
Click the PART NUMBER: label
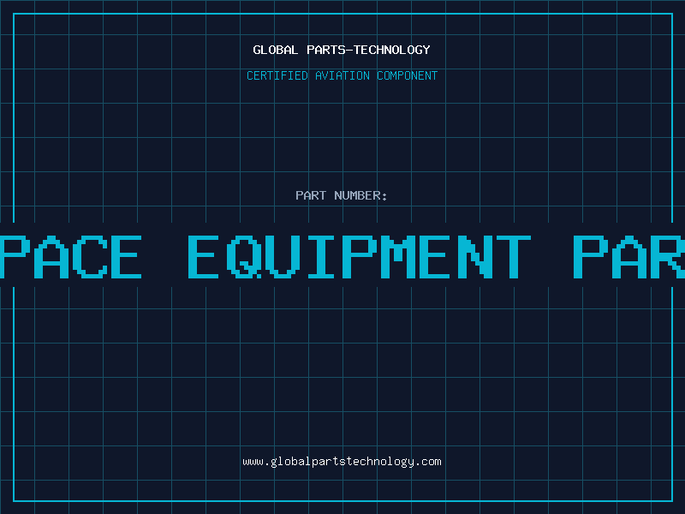[x=342, y=195]
